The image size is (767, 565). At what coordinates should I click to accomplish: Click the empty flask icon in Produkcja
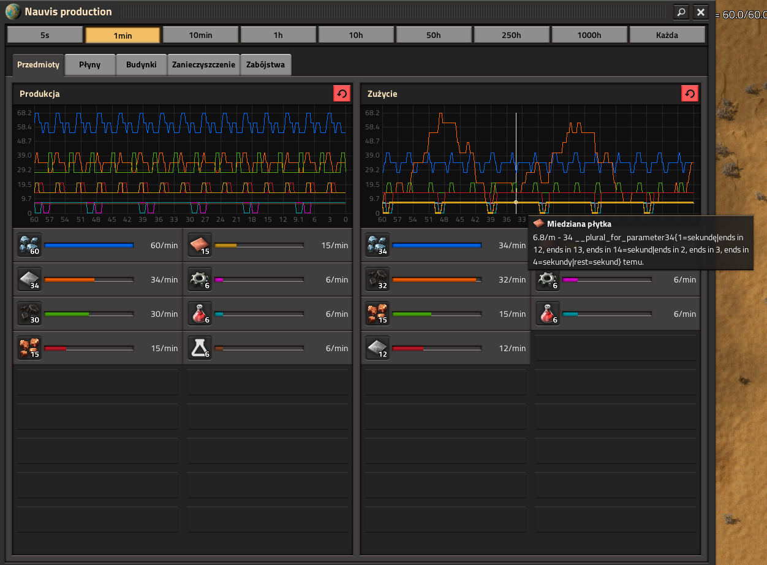tap(200, 348)
